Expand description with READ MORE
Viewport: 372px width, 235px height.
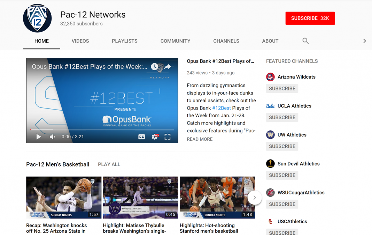(x=200, y=139)
